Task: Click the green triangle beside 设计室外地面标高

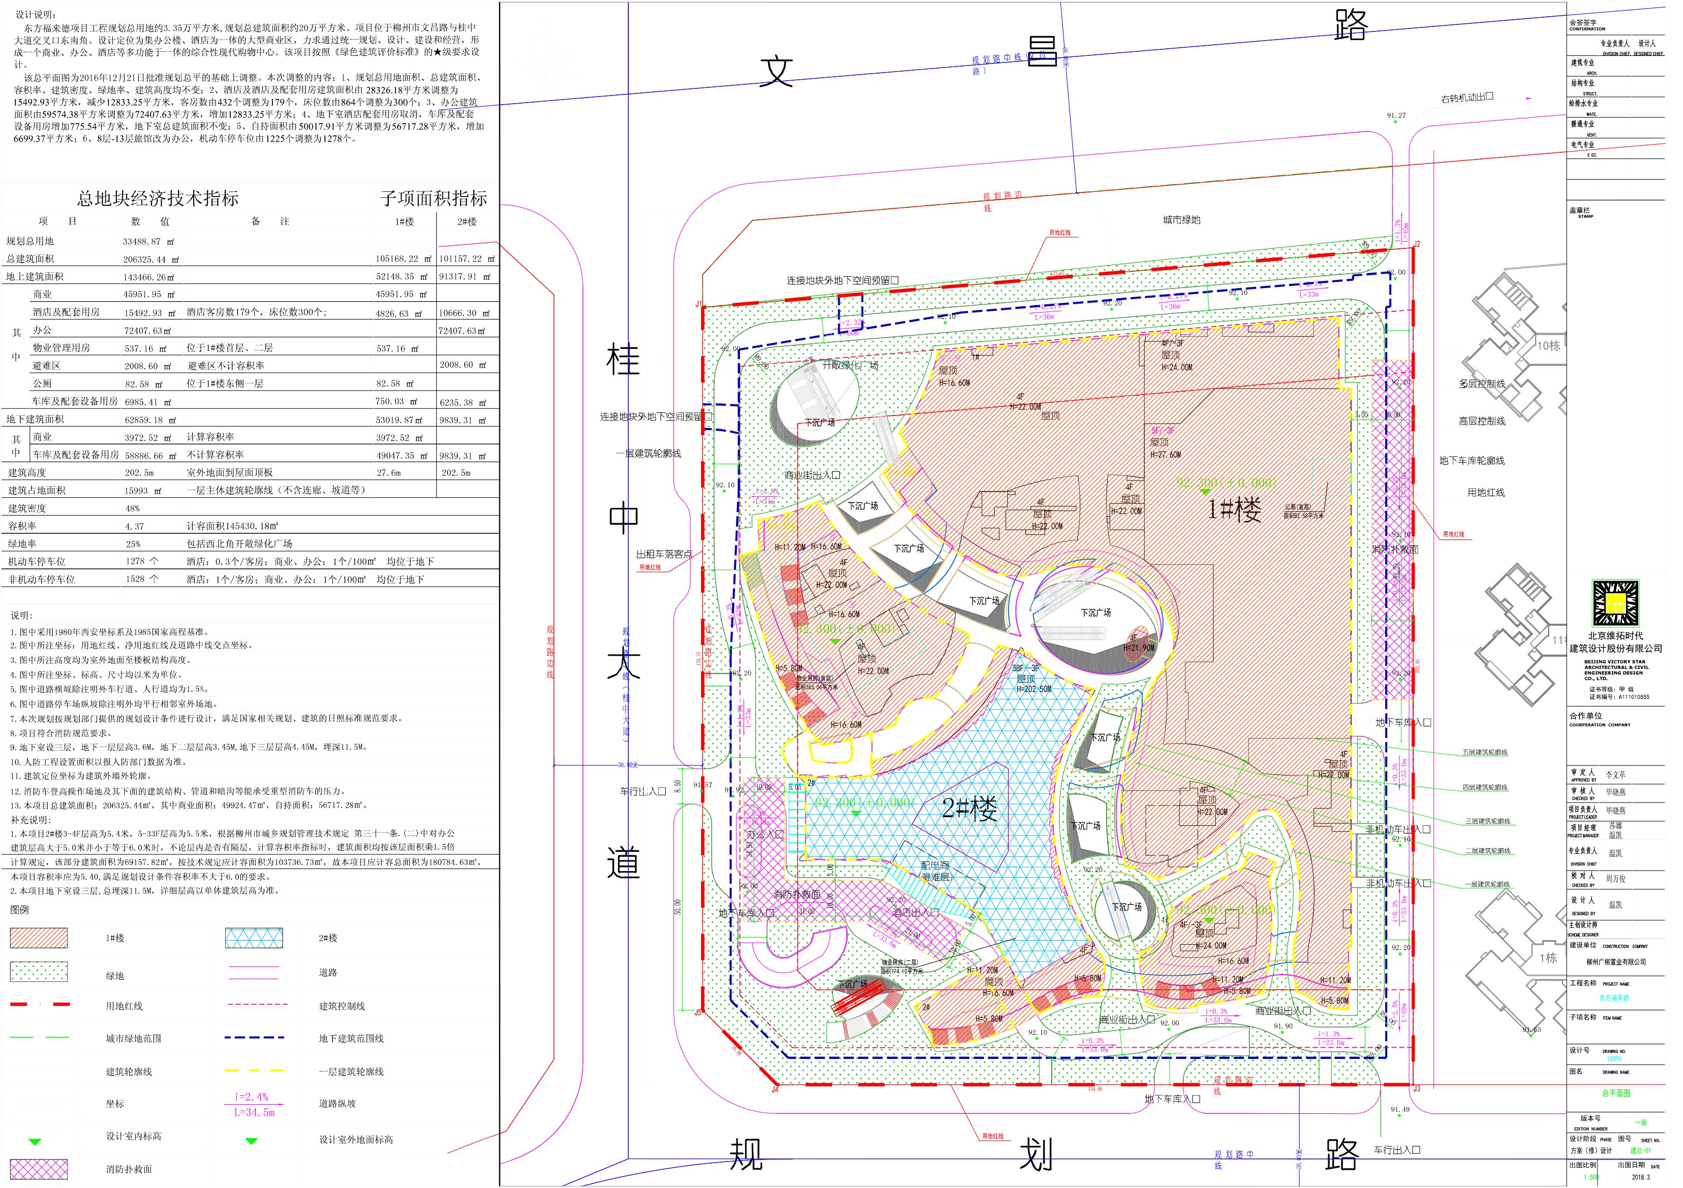Action: click(252, 1141)
